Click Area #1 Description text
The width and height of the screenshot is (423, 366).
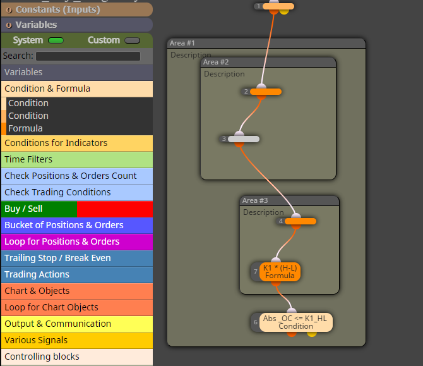pos(191,55)
